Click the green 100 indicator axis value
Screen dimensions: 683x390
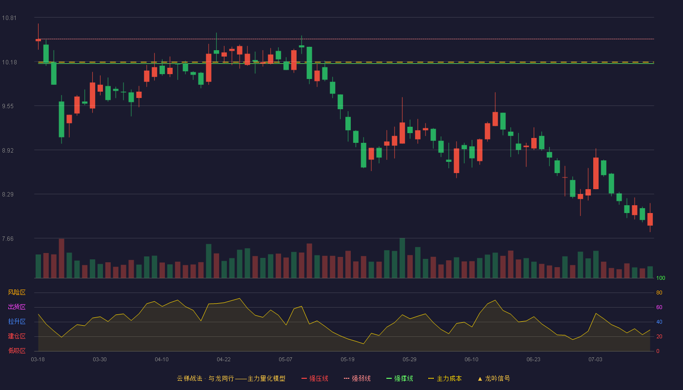pos(661,278)
